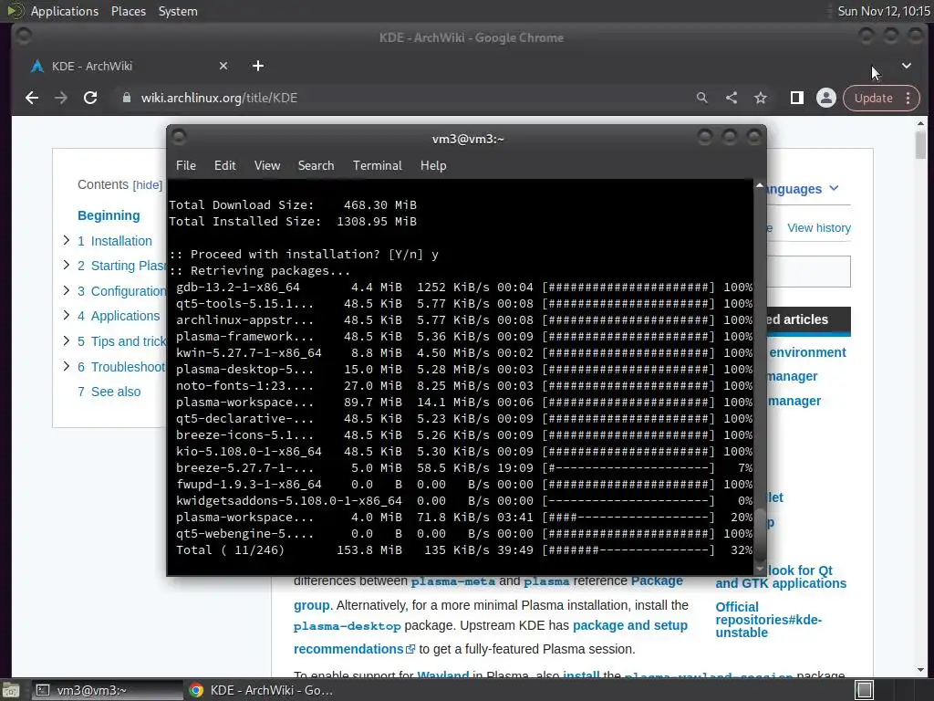Expand the Applications contents section

(x=66, y=315)
